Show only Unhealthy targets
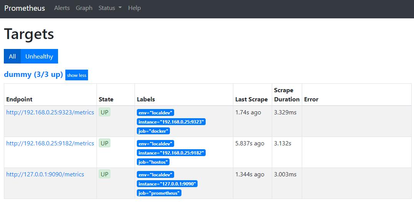Image resolution: width=414 pixels, height=202 pixels. pos(39,56)
